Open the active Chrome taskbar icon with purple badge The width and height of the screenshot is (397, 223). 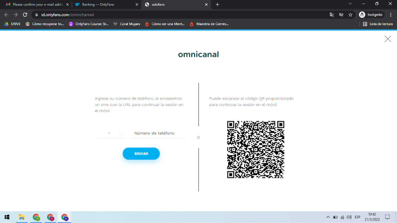click(65, 217)
